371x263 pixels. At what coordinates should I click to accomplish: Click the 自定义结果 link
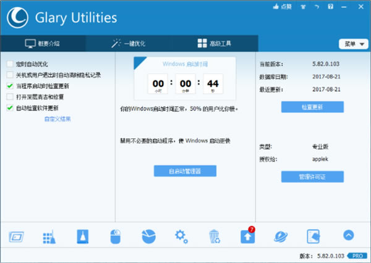(x=58, y=119)
